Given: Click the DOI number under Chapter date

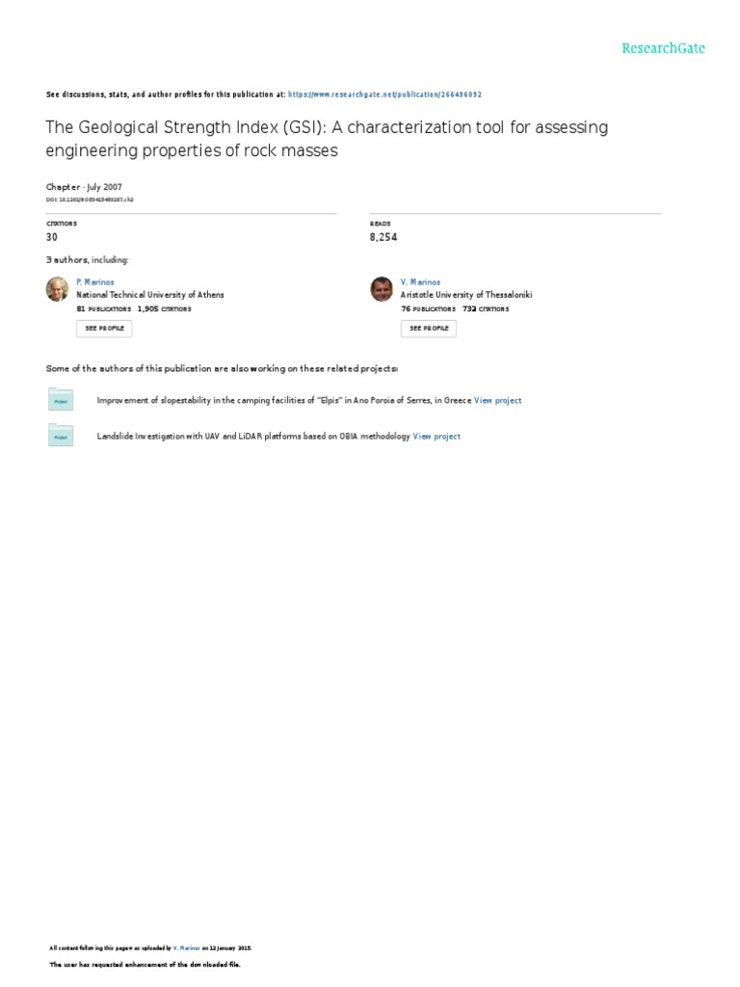Looking at the screenshot, I should (90, 200).
